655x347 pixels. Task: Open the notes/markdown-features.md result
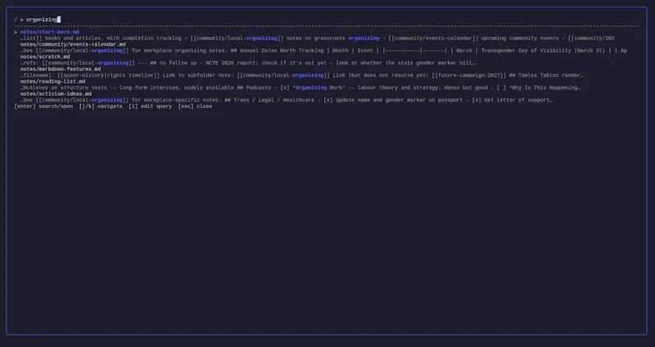tap(61, 70)
